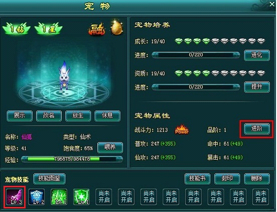Click the 进阶 advance button
277x212 pixels.
tap(257, 129)
